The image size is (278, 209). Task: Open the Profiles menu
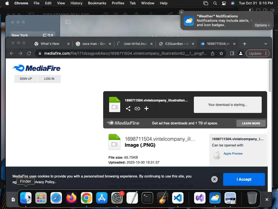[x=118, y=3]
